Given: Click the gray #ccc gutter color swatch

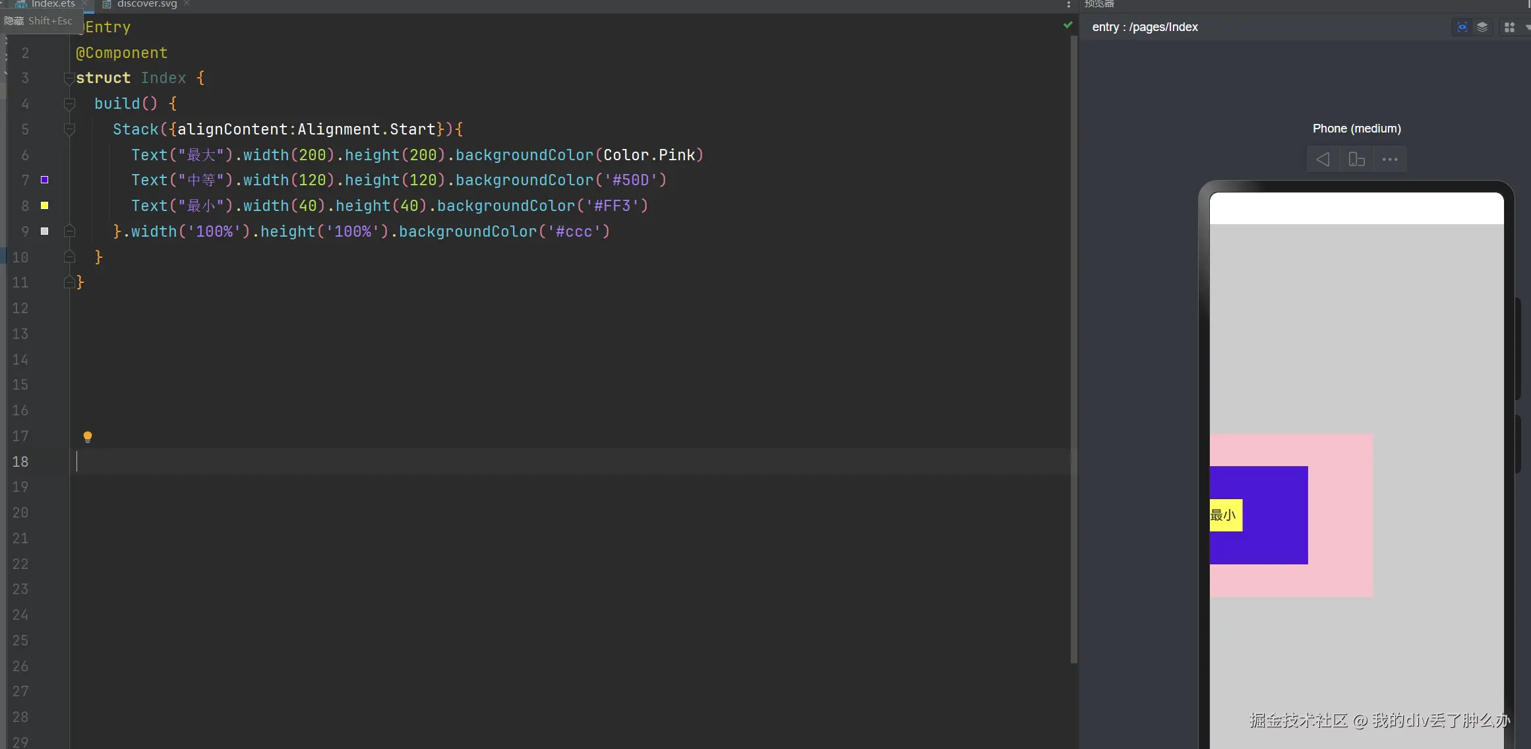Looking at the screenshot, I should pos(44,231).
